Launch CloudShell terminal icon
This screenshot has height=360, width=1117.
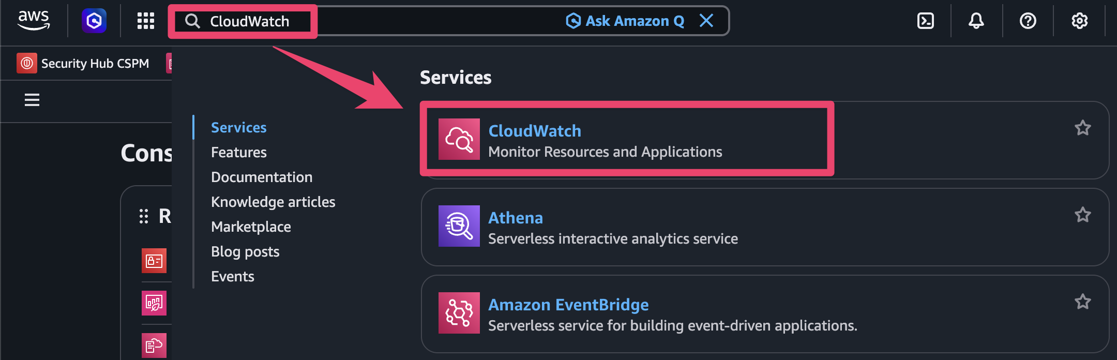tap(925, 21)
